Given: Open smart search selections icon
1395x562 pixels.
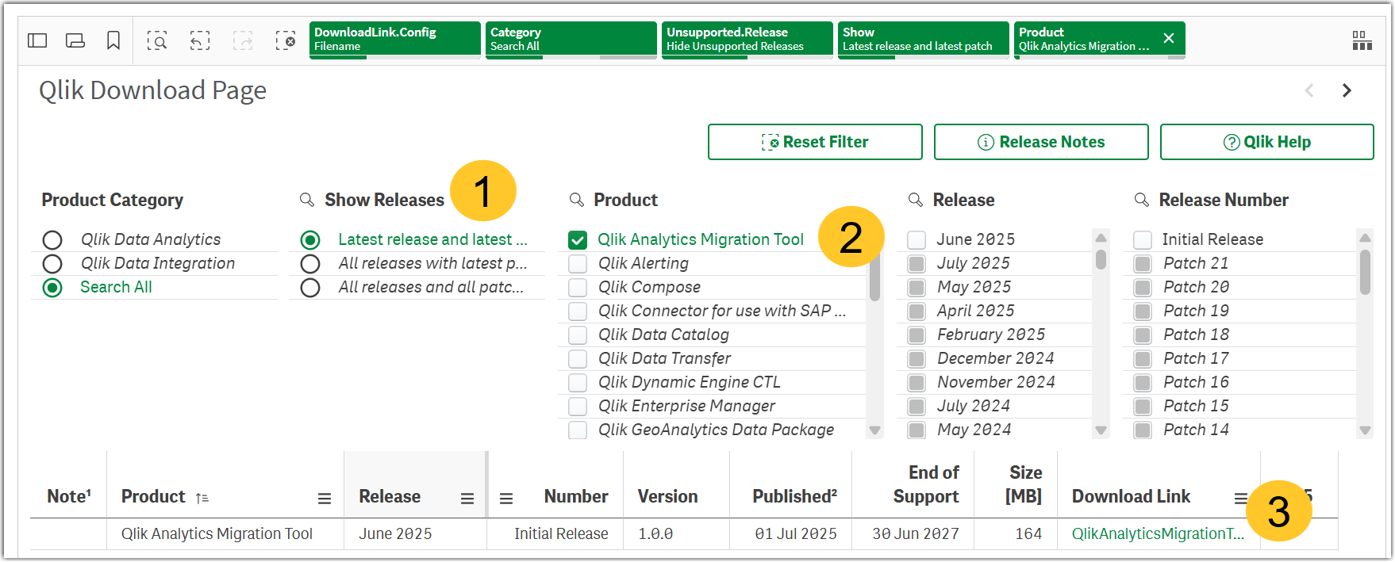Looking at the screenshot, I should [x=157, y=40].
